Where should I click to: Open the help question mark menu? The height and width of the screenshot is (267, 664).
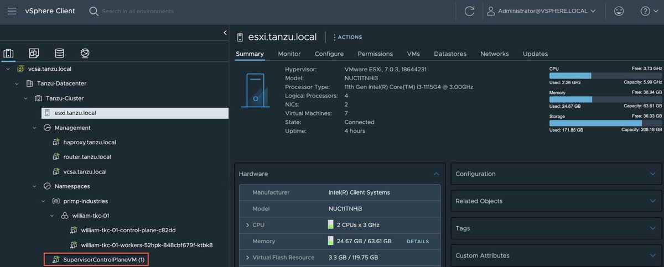point(649,11)
